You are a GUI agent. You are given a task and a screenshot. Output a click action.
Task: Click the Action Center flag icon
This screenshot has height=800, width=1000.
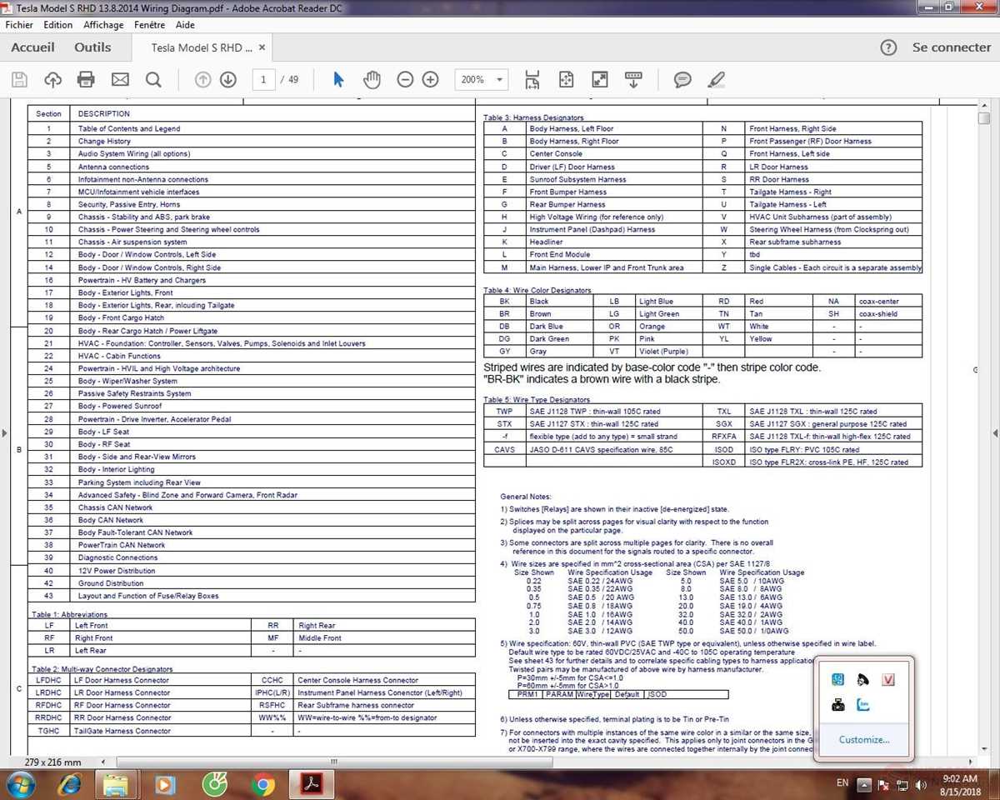(882, 784)
